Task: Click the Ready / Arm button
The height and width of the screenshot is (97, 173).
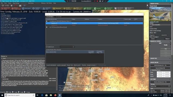Action: tap(70, 65)
